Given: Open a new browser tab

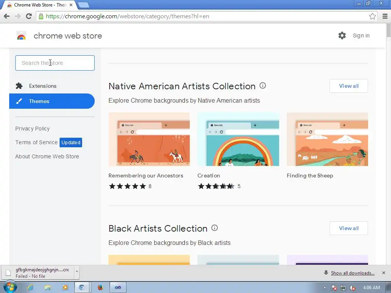Looking at the screenshot, I should [83, 5].
